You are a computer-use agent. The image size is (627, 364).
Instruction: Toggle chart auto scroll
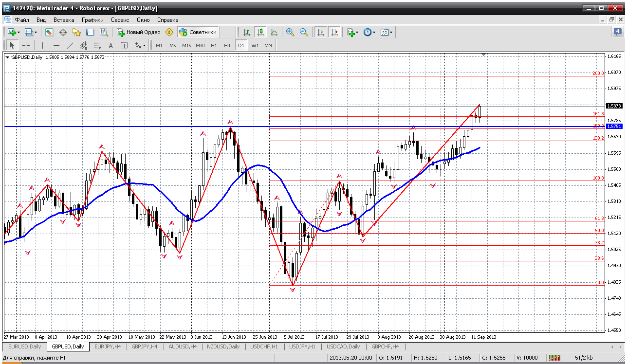coord(320,32)
